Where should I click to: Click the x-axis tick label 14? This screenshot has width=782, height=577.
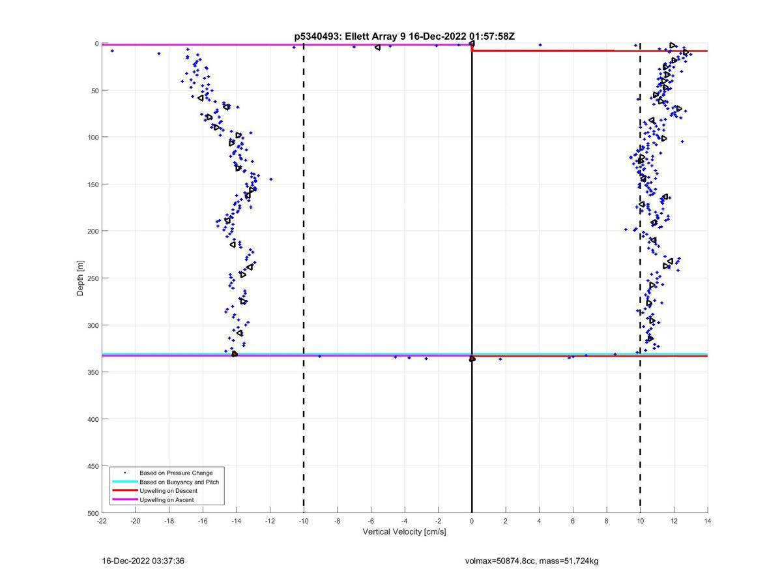(x=708, y=521)
